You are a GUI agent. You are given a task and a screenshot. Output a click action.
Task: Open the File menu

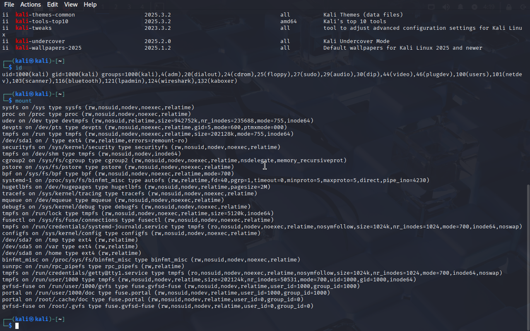pos(9,5)
